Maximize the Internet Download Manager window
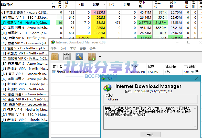 189,42
